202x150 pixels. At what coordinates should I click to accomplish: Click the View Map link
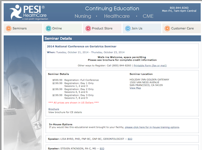point(135,88)
